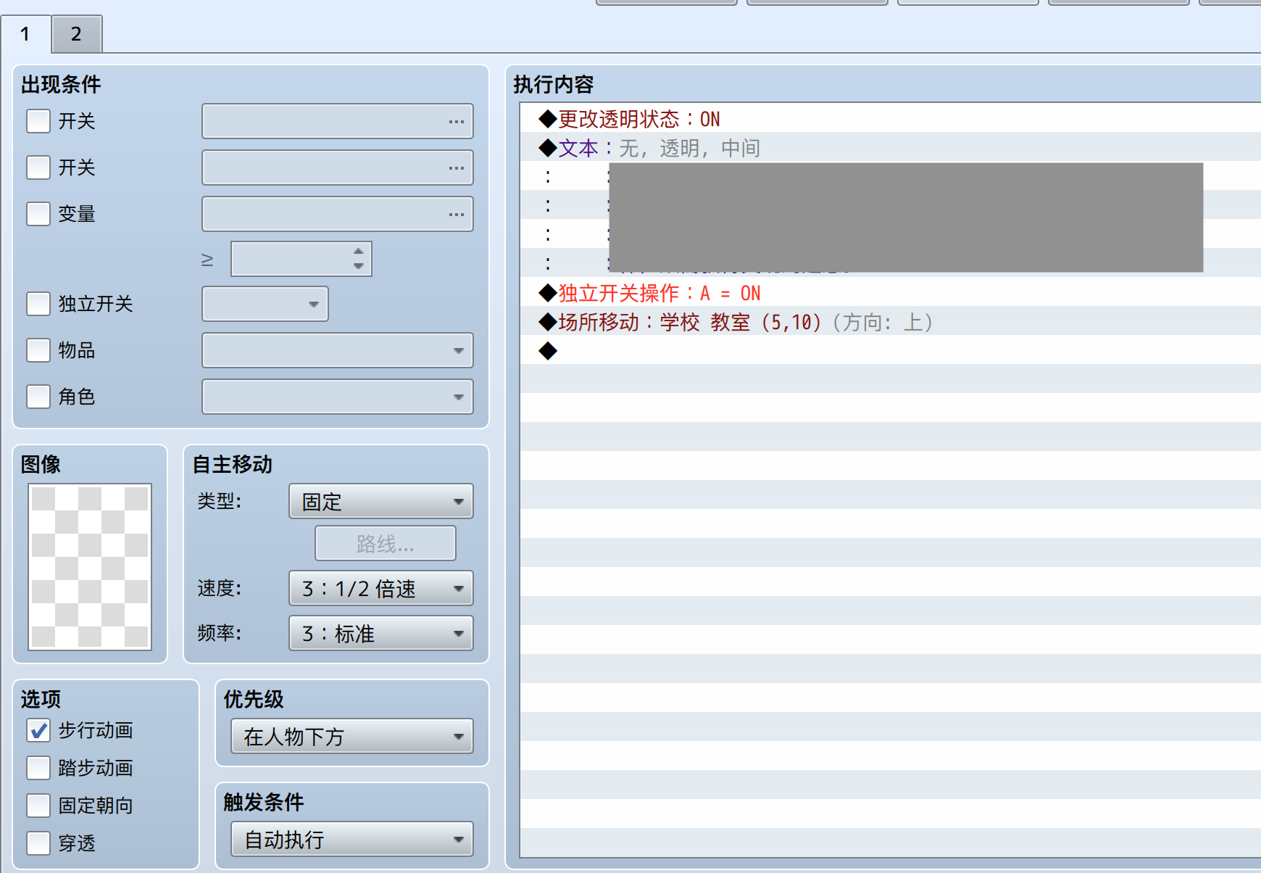Enable the 角色 condition checkbox
The height and width of the screenshot is (873, 1261).
(x=38, y=397)
